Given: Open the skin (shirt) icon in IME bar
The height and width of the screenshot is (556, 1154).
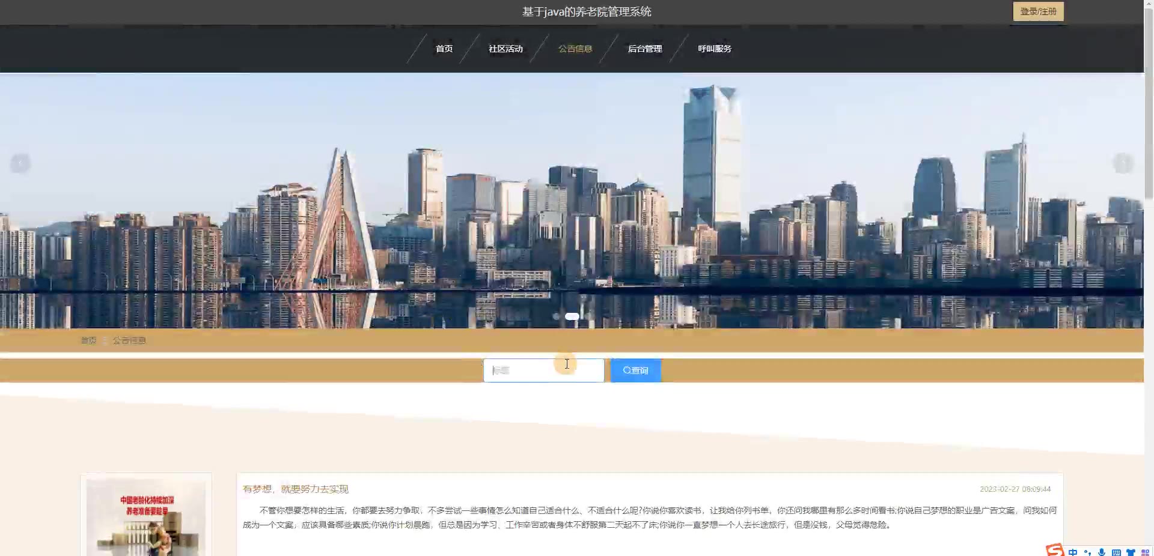Looking at the screenshot, I should (x=1131, y=552).
